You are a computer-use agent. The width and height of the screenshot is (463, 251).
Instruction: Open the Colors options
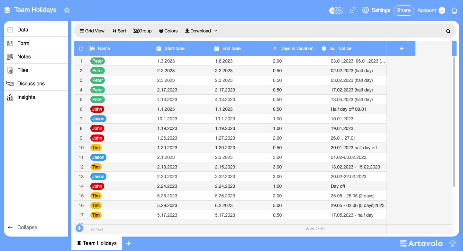pyautogui.click(x=168, y=31)
